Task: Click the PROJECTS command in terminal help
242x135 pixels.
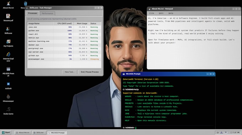Action: click(x=129, y=103)
